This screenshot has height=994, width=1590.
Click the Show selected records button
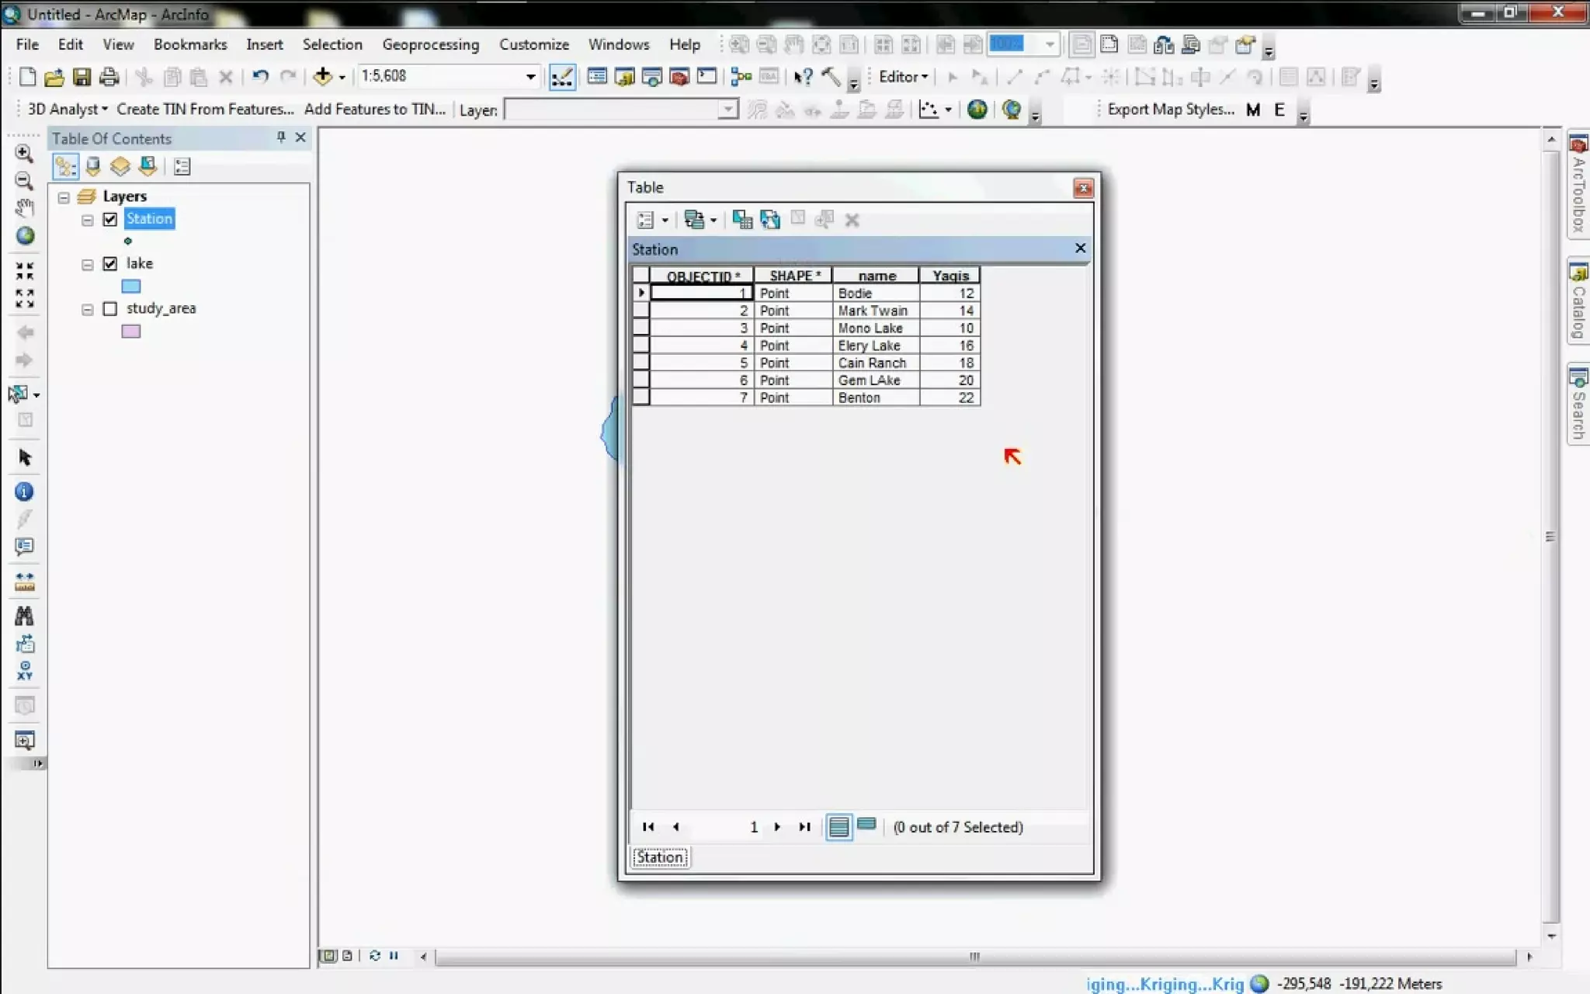(x=866, y=825)
